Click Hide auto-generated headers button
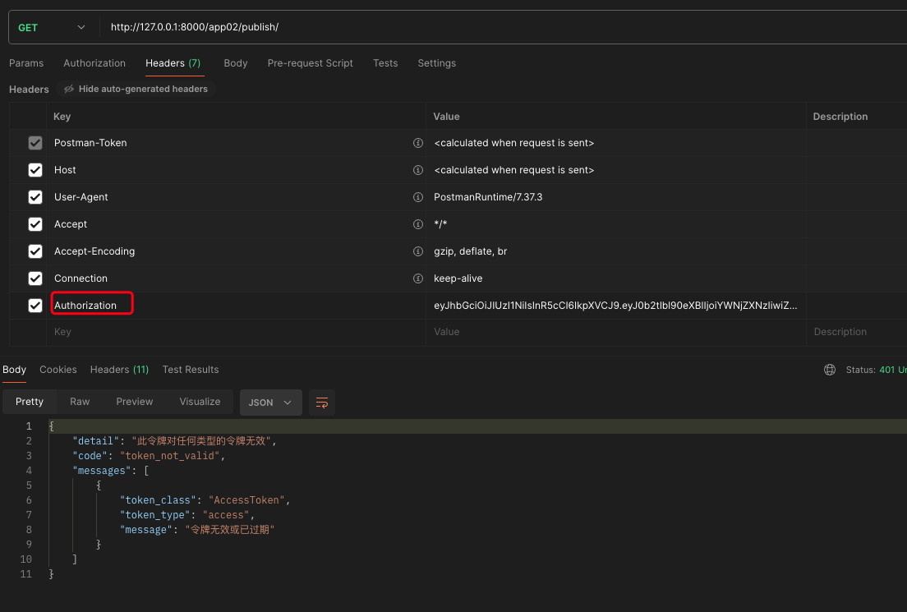The height and width of the screenshot is (612, 907). click(x=136, y=89)
